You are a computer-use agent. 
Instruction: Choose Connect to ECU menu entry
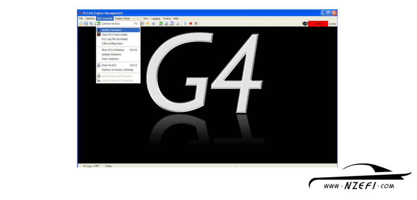118,24
